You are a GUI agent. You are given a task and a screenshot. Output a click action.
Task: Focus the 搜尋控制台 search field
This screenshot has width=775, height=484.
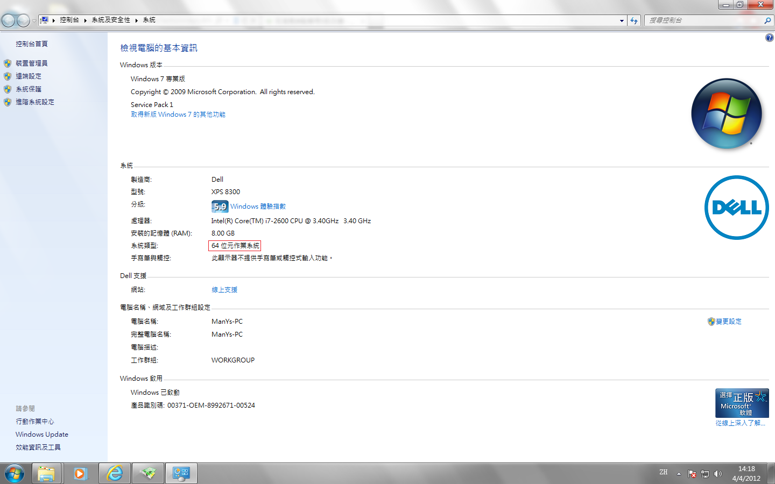(x=703, y=20)
